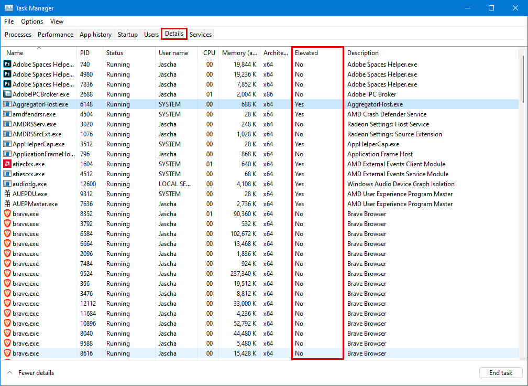Viewport: 528px width, 386px height.
Task: Click the Photoshop icon of PID 740 row
Action: (7, 64)
